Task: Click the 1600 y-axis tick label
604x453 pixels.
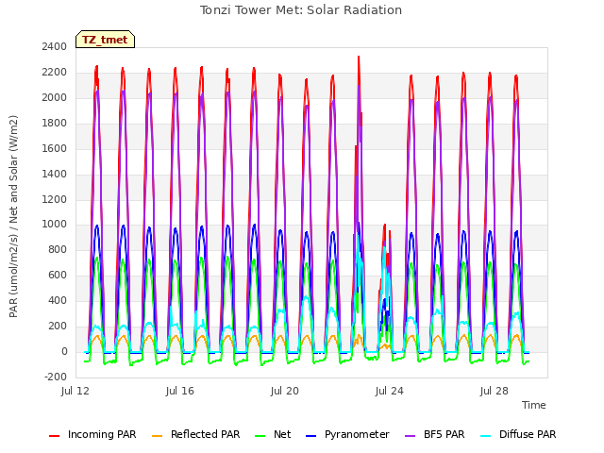Action: pyautogui.click(x=55, y=148)
